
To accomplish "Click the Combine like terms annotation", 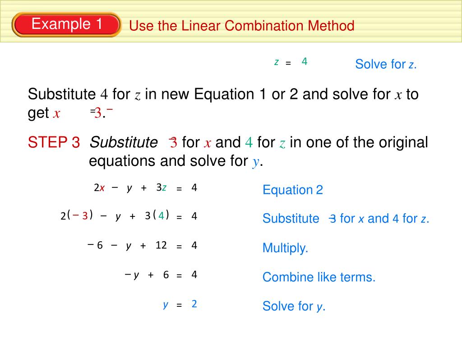I will pos(319,277).
